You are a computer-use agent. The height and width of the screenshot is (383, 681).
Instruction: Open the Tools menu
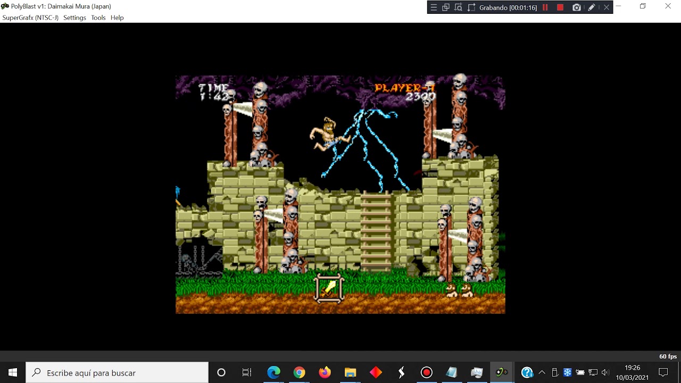point(98,18)
